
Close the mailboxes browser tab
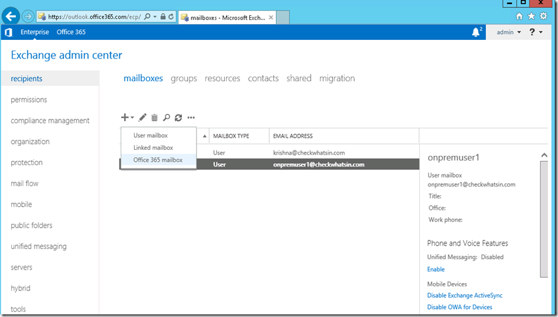click(x=271, y=17)
